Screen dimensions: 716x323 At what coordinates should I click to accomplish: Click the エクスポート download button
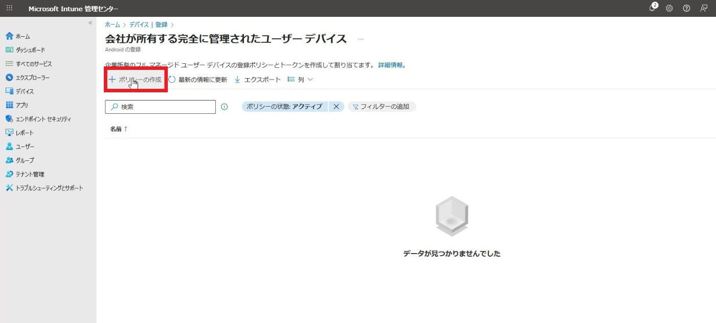point(258,80)
